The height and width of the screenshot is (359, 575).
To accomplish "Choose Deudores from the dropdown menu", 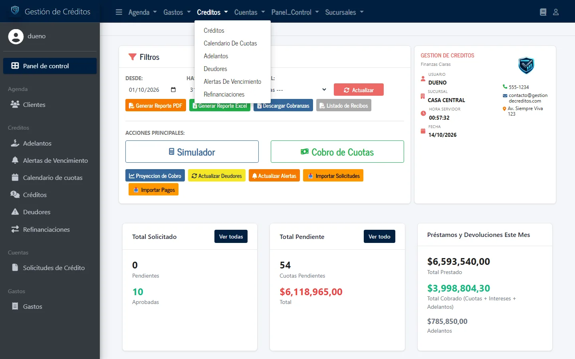I will (232, 69).
